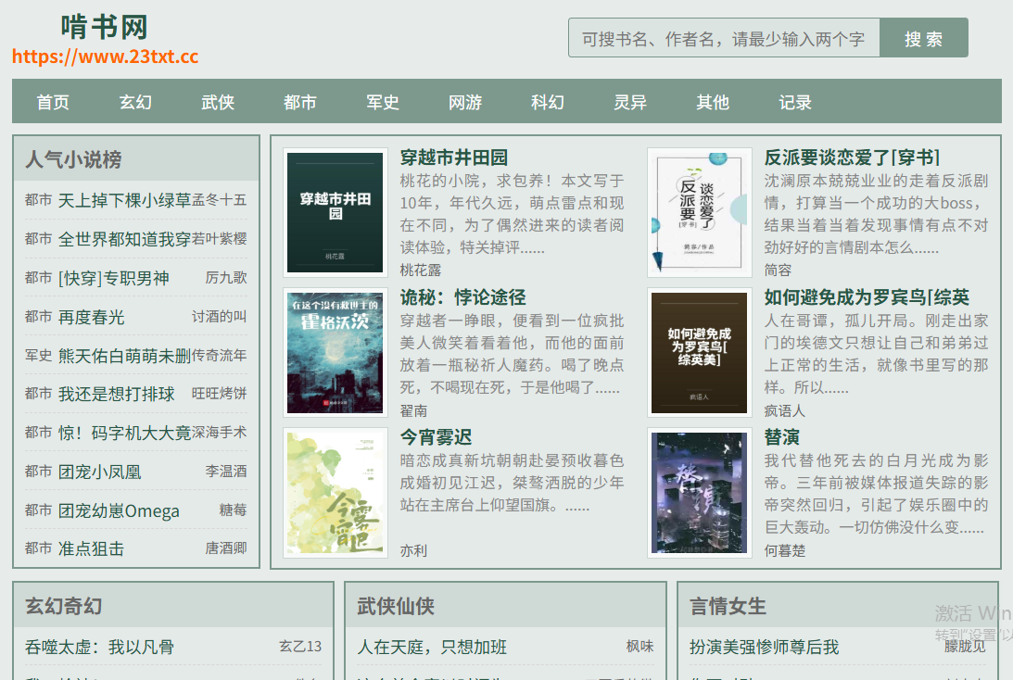Click the 搜索 search button
Image resolution: width=1013 pixels, height=680 pixels.
pos(923,38)
